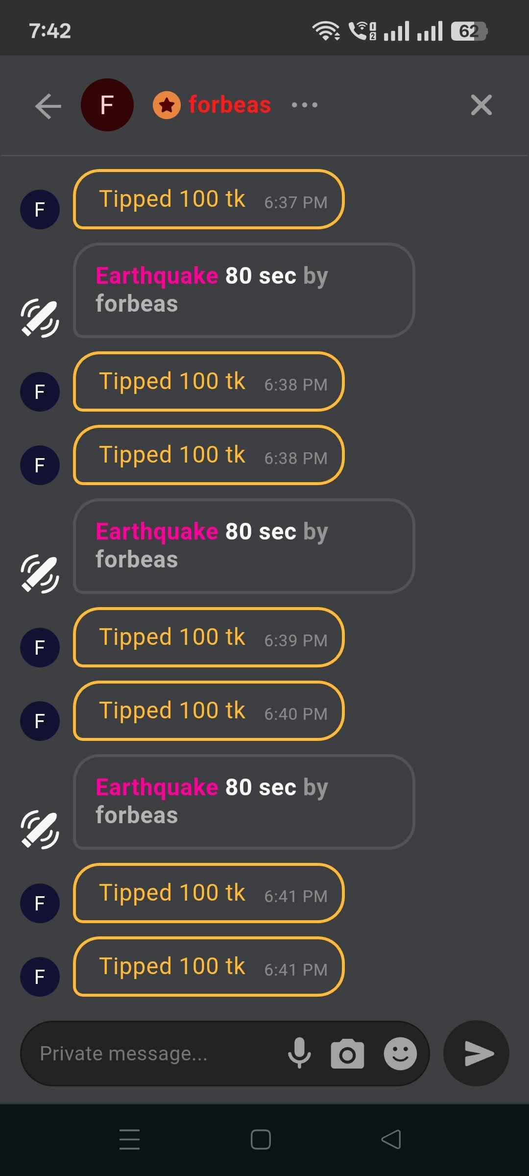Tap the back arrow in chat header
The width and height of the screenshot is (529, 1176).
[x=48, y=106]
